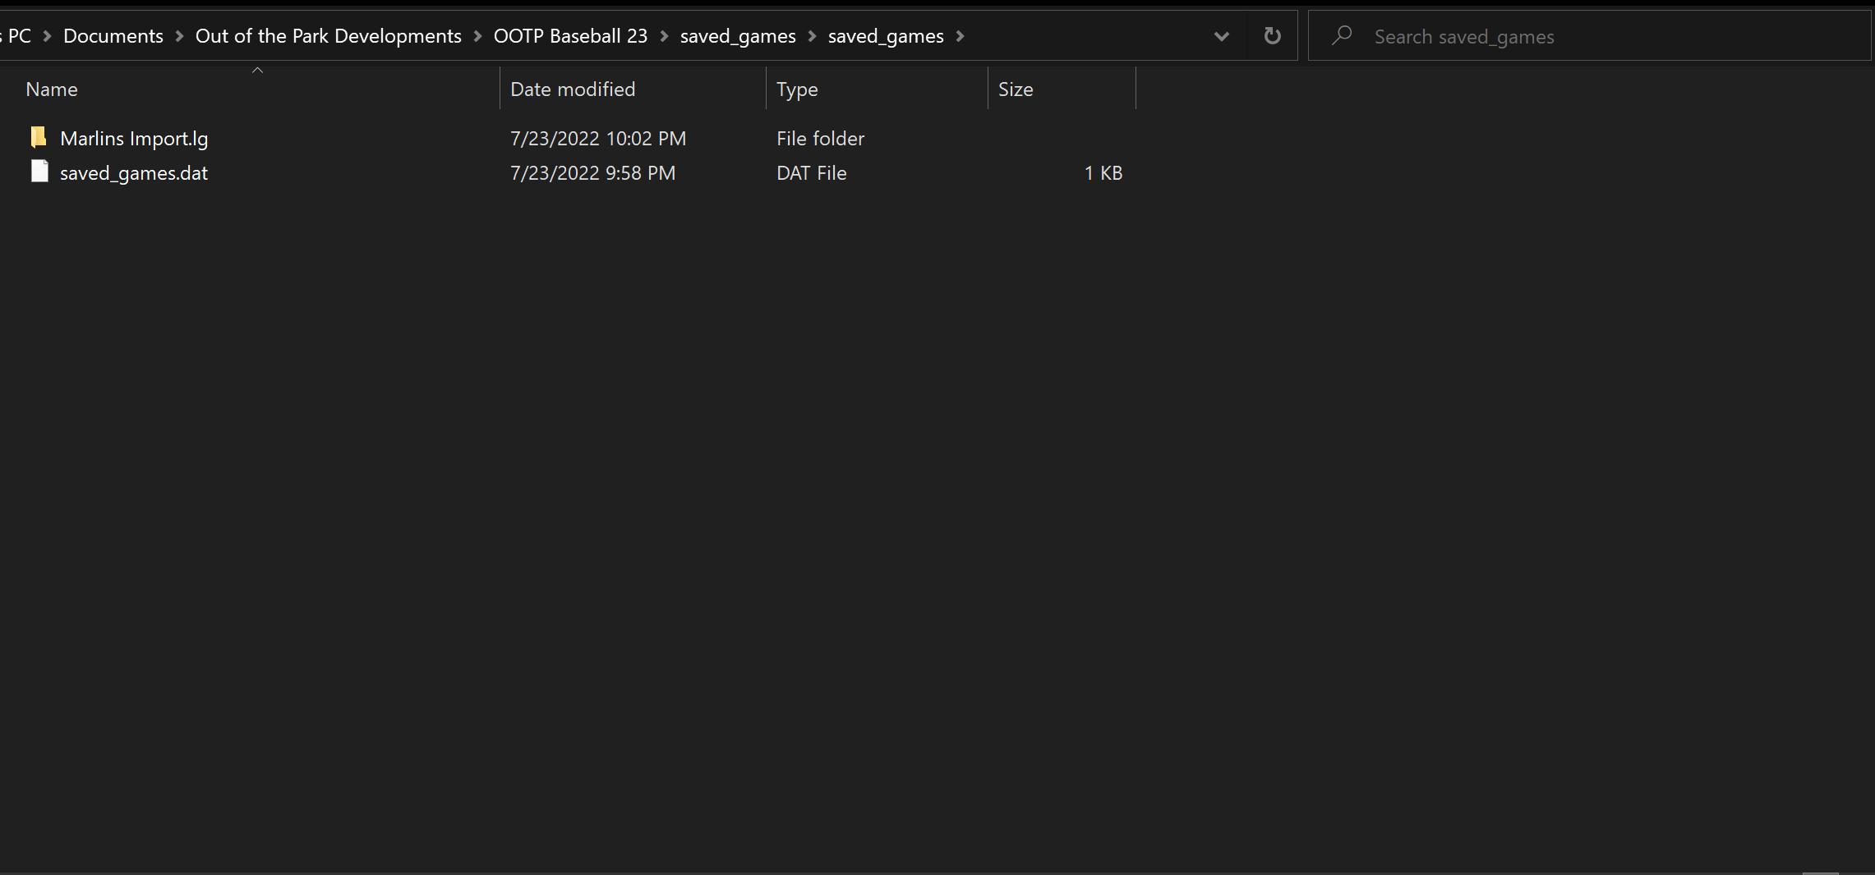Click the magnifier icon in the search box
Viewport: 1875px width, 875px height.
click(x=1342, y=36)
